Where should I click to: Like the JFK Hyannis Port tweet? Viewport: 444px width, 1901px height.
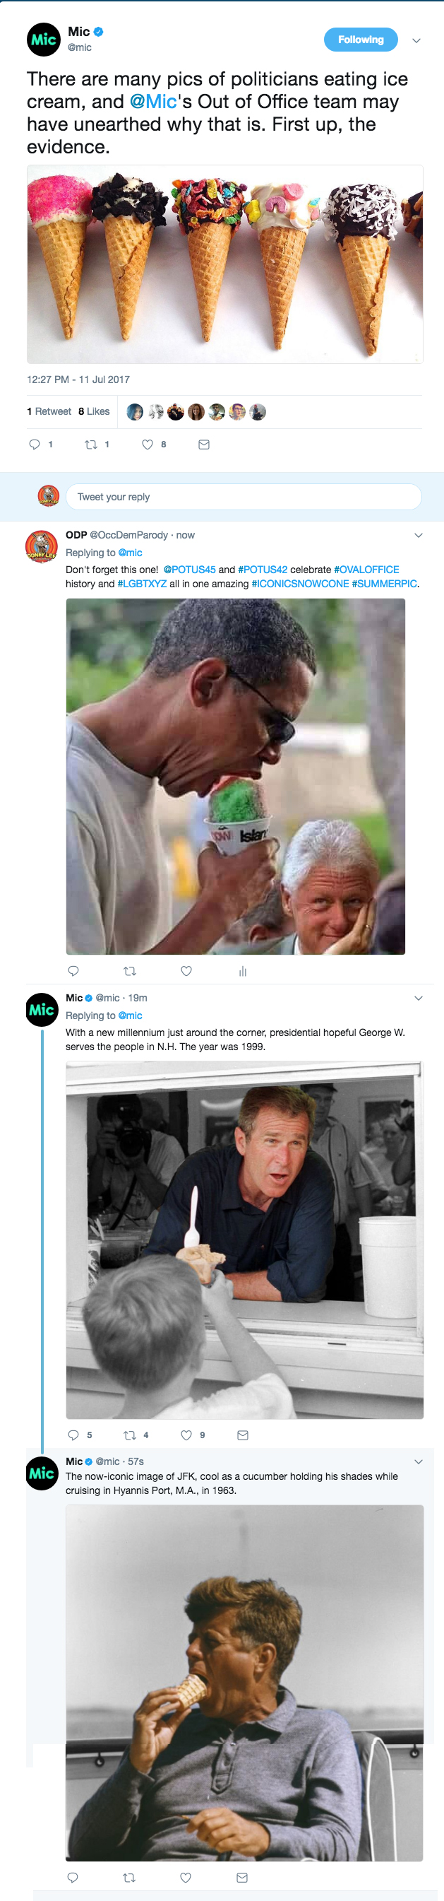coord(185,1877)
